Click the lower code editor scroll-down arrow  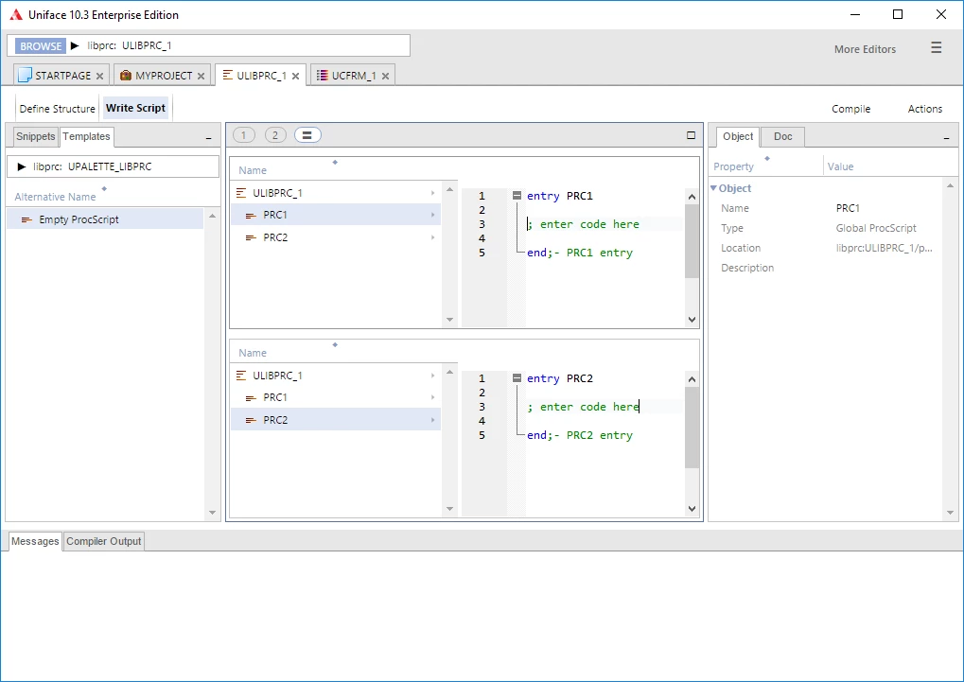[692, 508]
